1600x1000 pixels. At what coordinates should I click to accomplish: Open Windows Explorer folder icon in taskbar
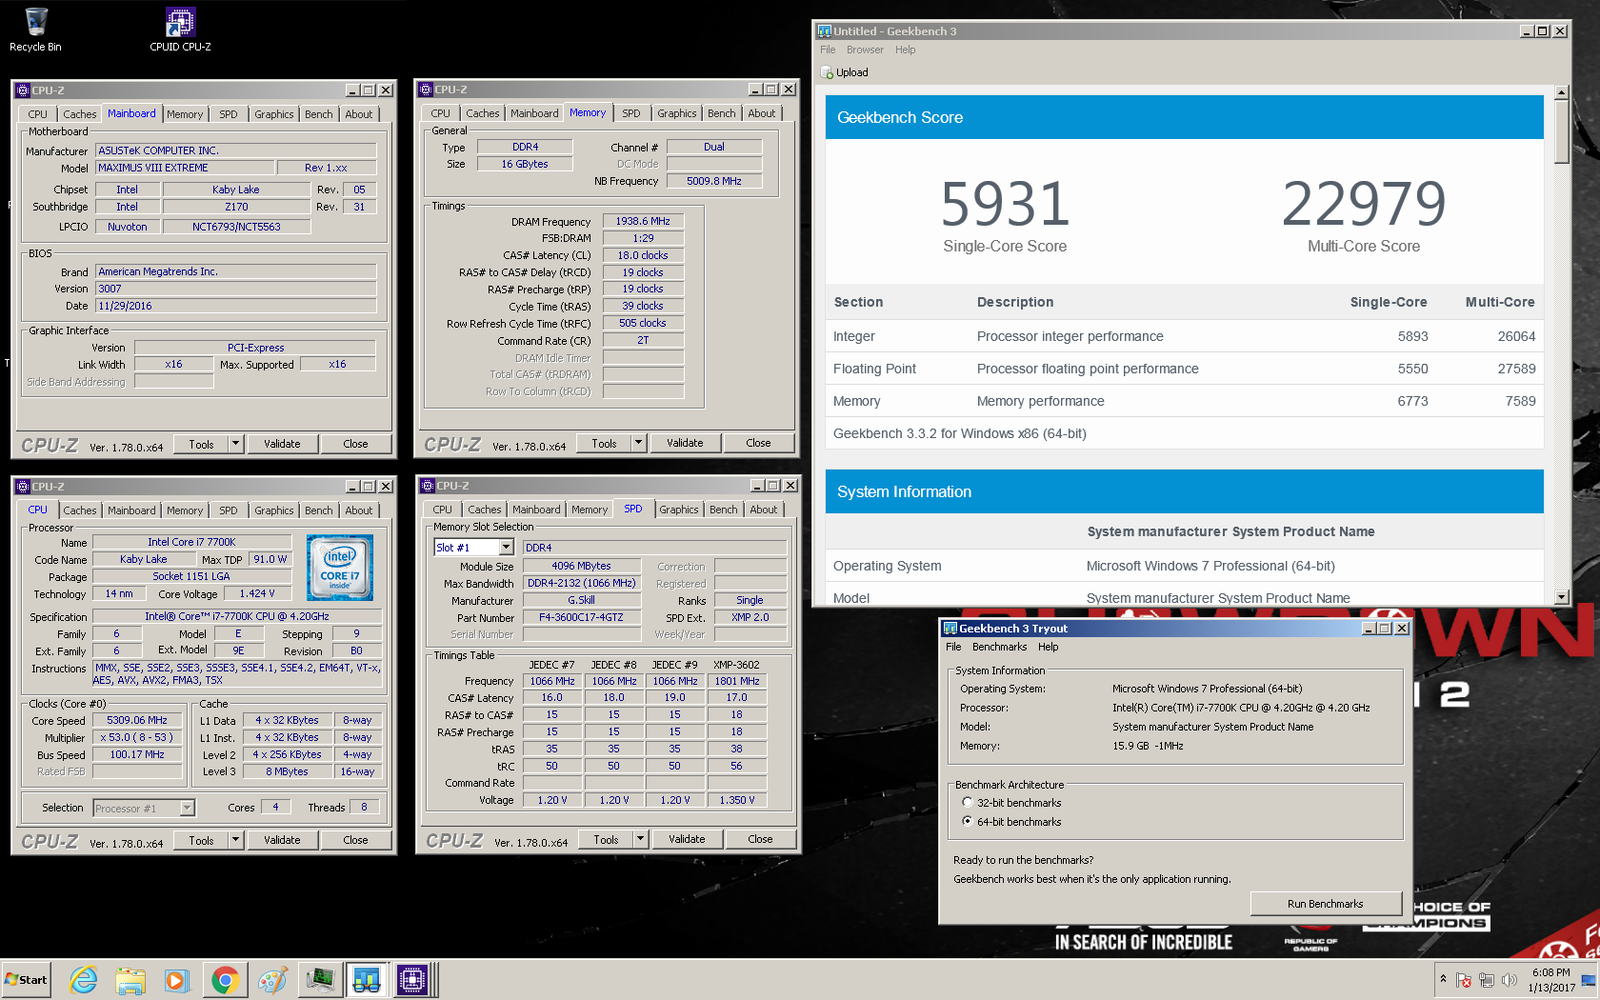pyautogui.click(x=130, y=980)
